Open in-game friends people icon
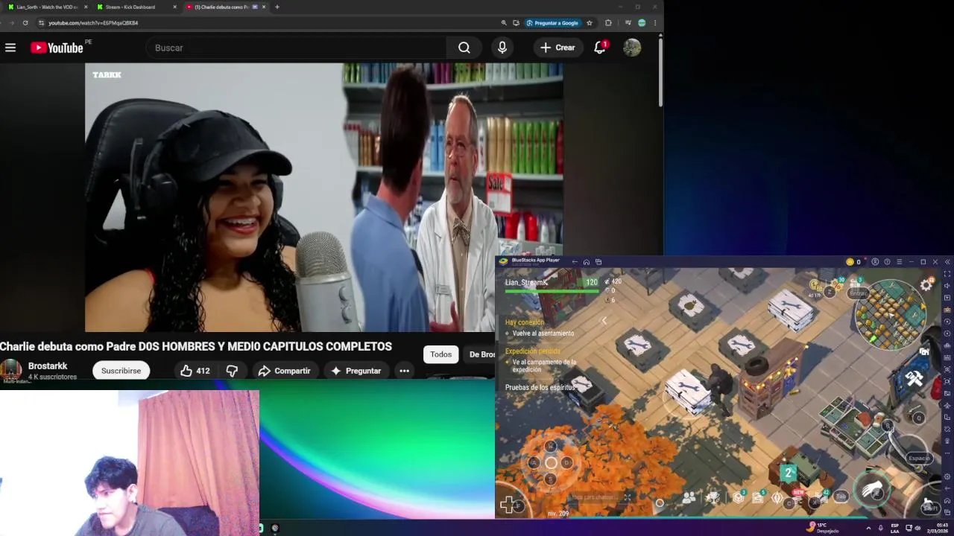Screen dimensions: 954x536 coord(689,497)
